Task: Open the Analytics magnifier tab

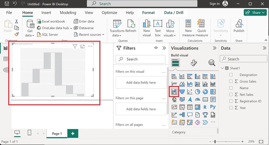Action: click(212, 63)
